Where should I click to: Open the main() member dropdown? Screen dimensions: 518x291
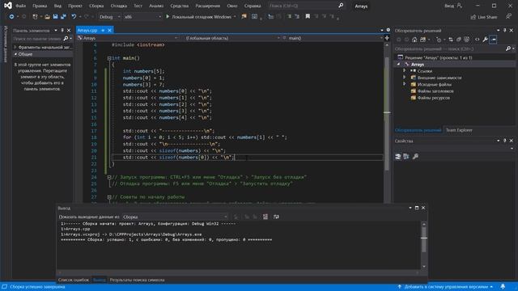point(333,38)
